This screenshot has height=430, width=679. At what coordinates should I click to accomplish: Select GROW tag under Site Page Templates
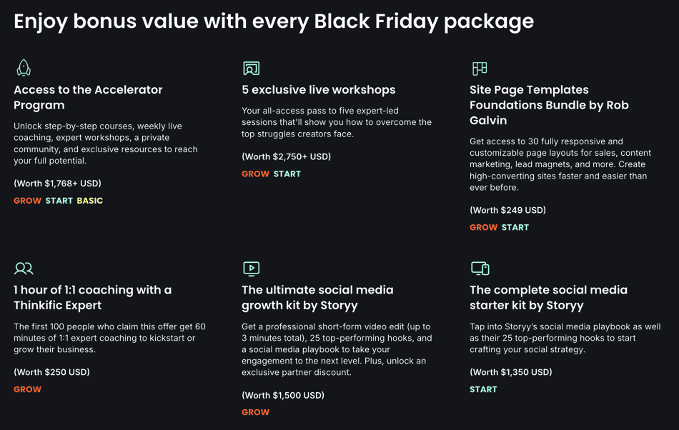483,227
